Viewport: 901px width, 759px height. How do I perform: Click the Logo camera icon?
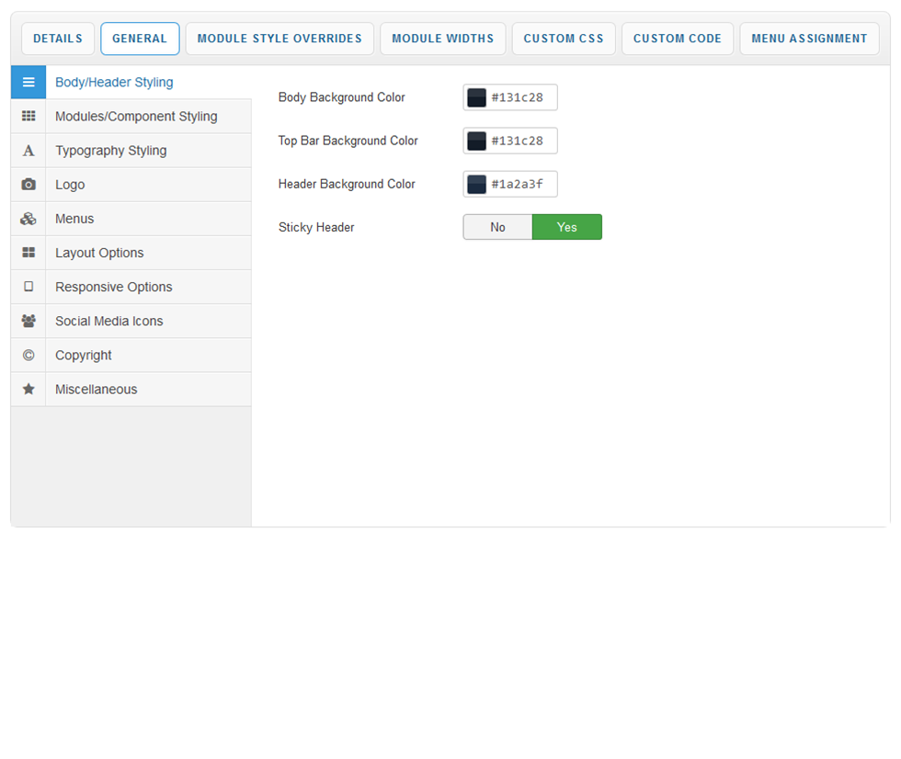point(29,185)
